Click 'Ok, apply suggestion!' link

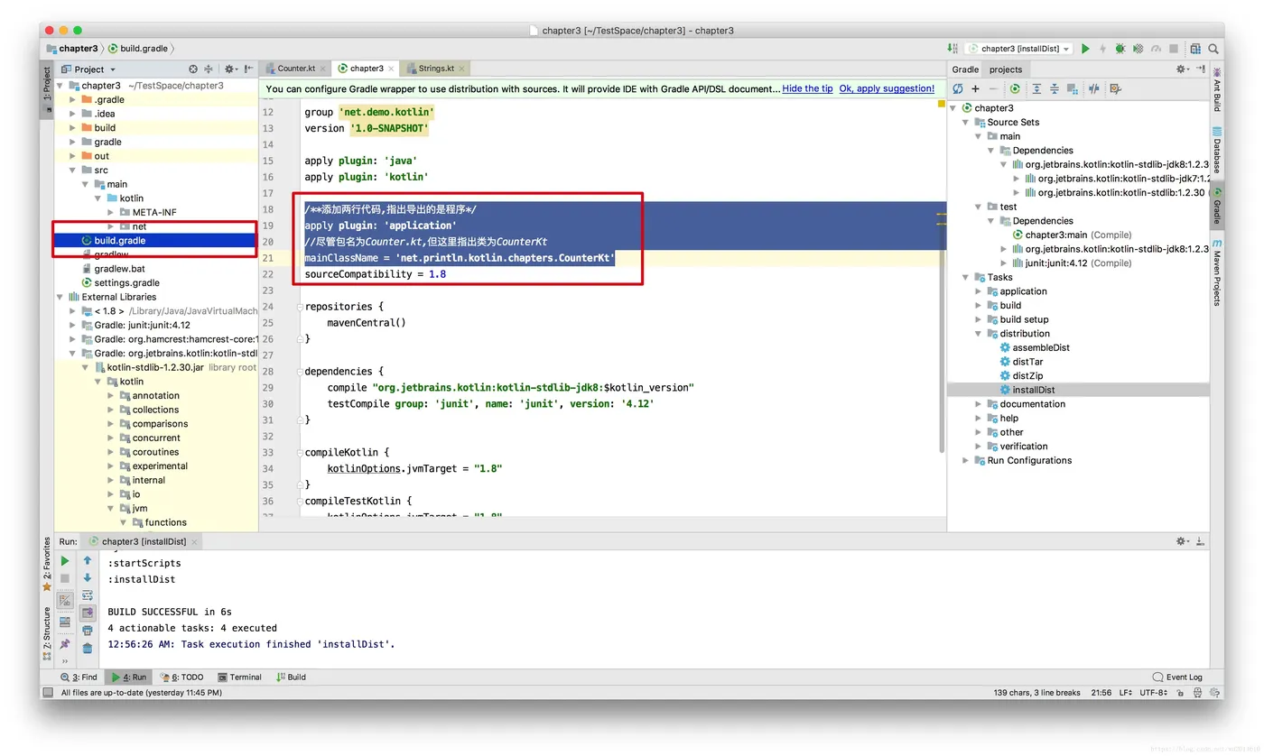coord(887,88)
